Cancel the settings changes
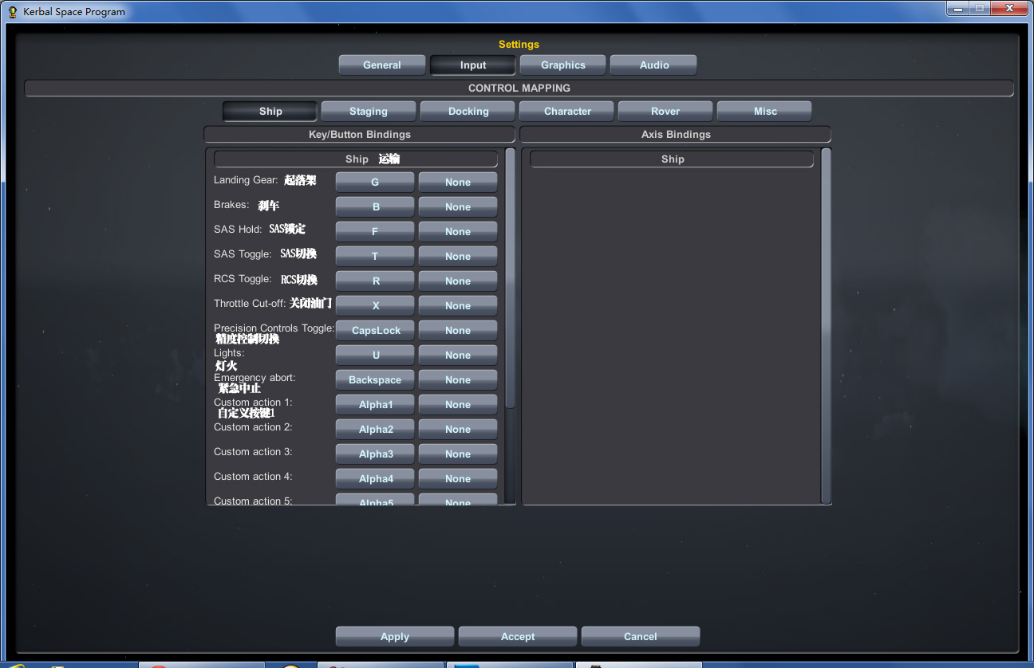The image size is (1034, 668). [641, 637]
